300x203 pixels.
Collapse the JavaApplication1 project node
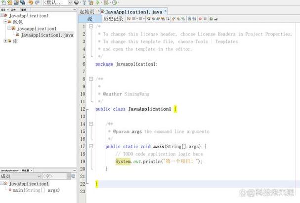click(x=1, y=15)
